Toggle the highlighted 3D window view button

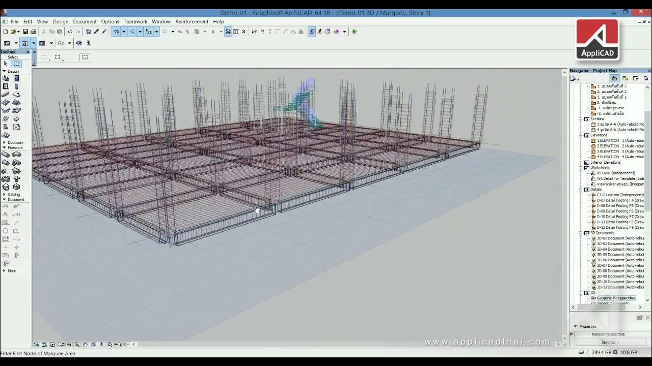24,43
